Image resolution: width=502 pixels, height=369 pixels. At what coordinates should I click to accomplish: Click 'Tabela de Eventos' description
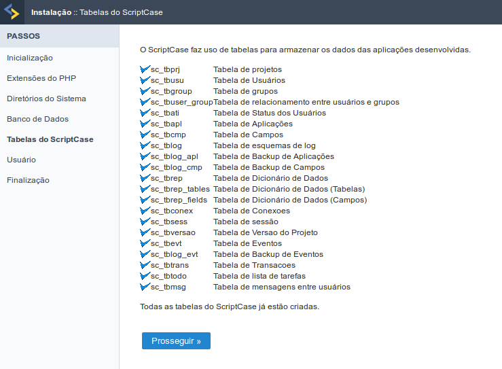[247, 243]
